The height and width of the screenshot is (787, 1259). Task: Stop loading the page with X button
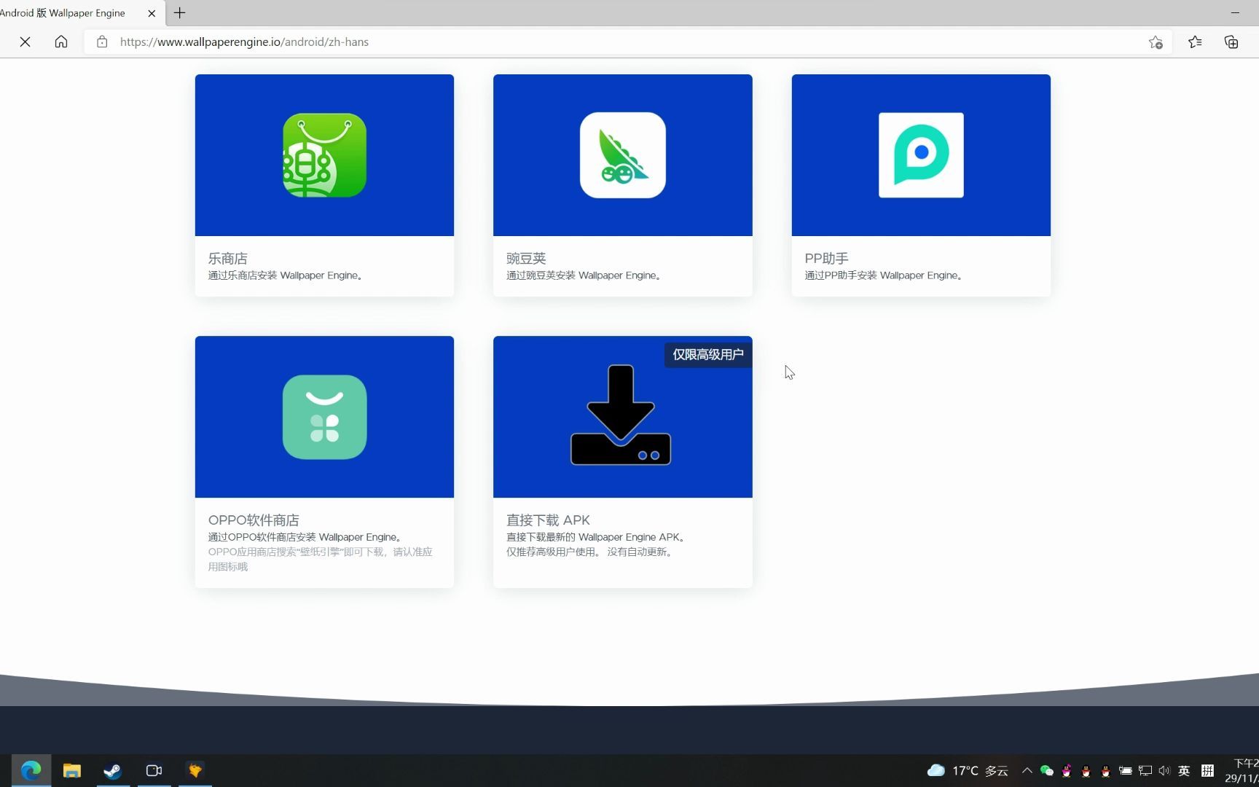(25, 42)
